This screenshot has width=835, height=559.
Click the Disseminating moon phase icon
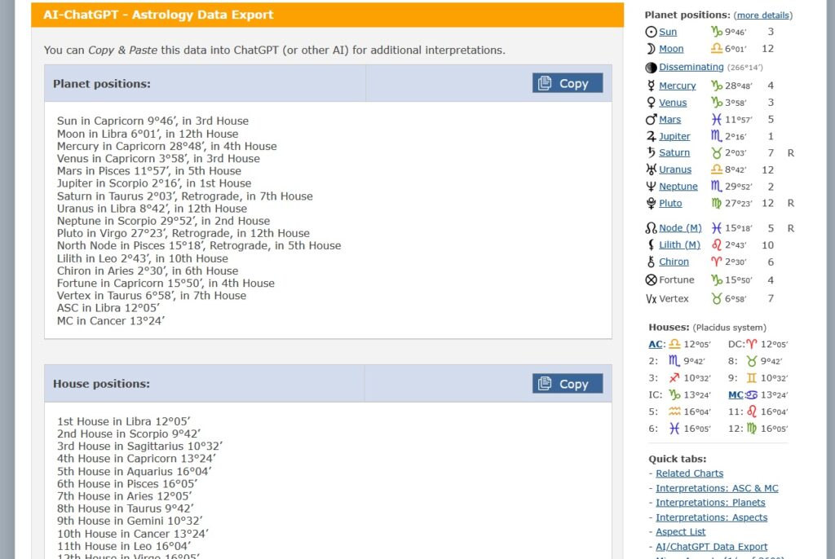point(651,68)
